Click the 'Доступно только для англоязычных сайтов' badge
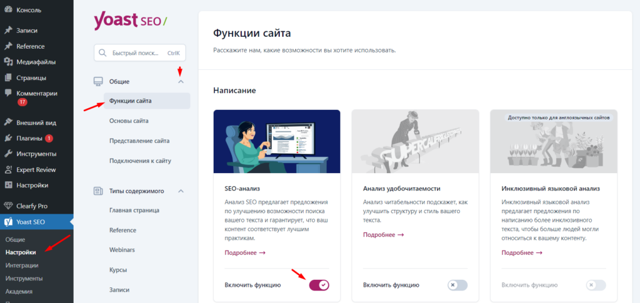This screenshot has width=640, height=303. pyautogui.click(x=559, y=117)
